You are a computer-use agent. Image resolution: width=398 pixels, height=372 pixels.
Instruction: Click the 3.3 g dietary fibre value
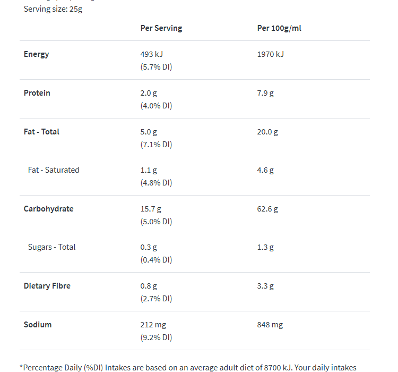[265, 286]
